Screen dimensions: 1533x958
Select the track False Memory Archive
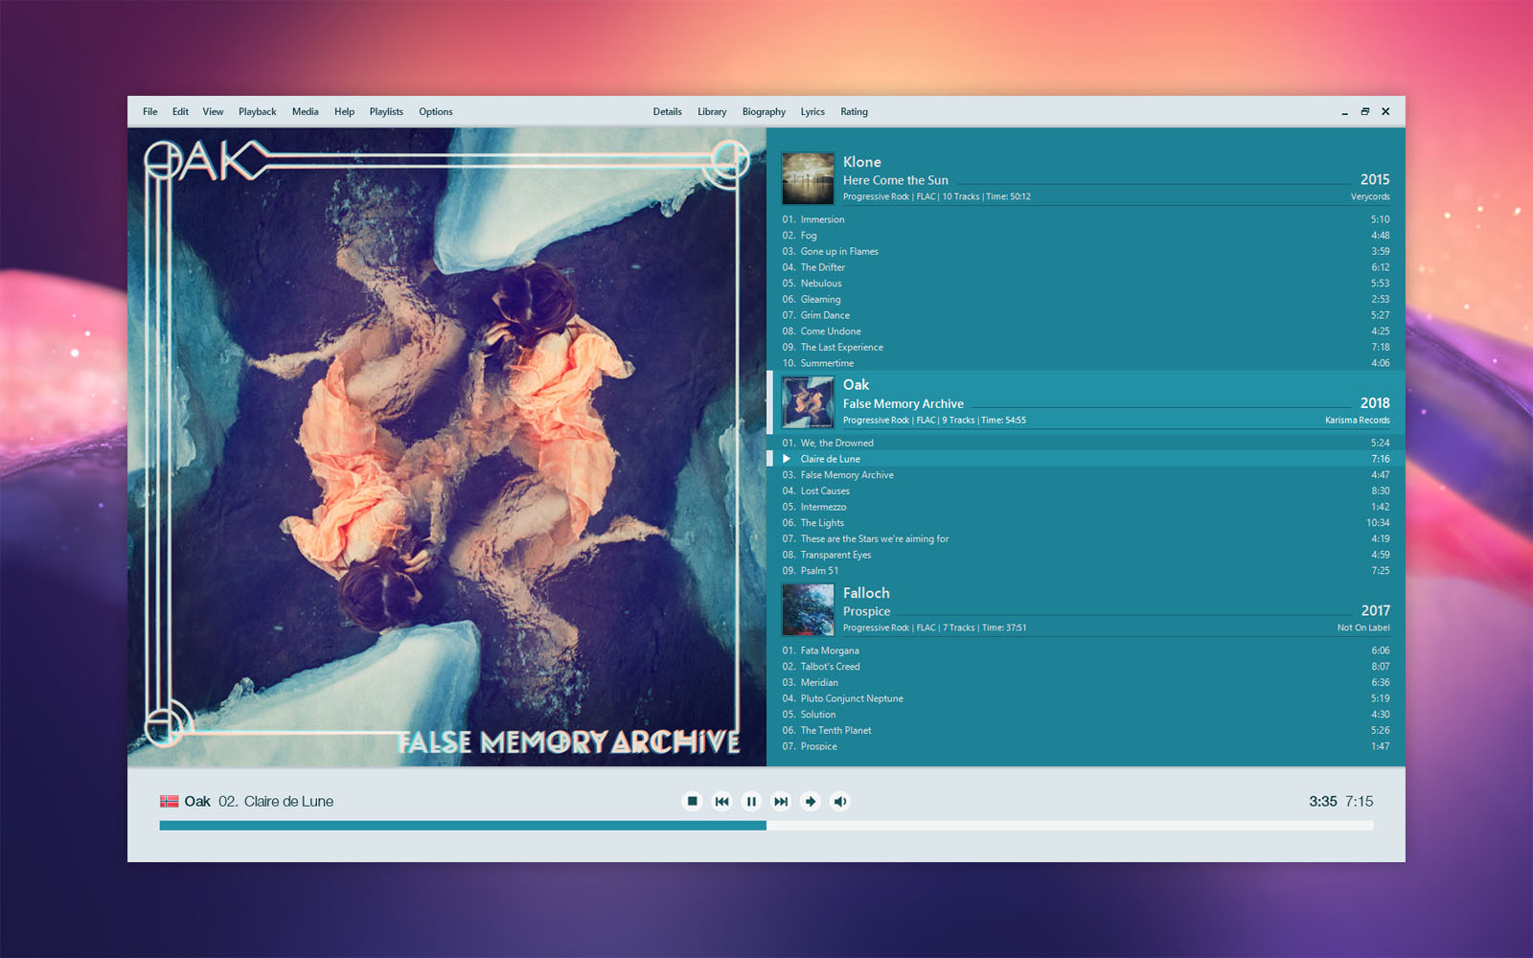1086,475
